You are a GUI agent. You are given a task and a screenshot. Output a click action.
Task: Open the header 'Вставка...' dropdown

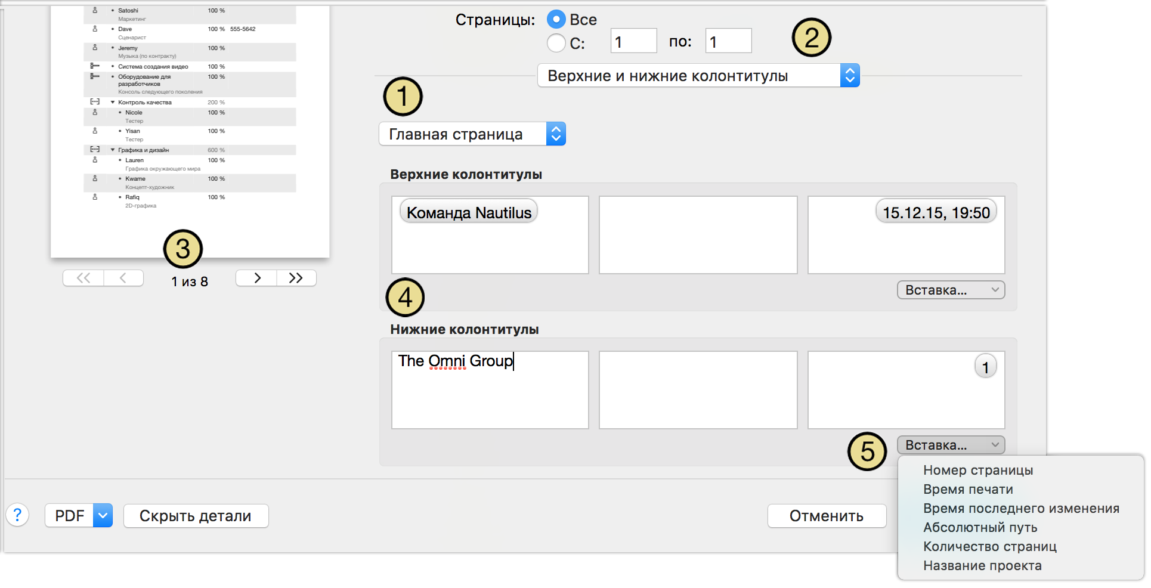(951, 290)
